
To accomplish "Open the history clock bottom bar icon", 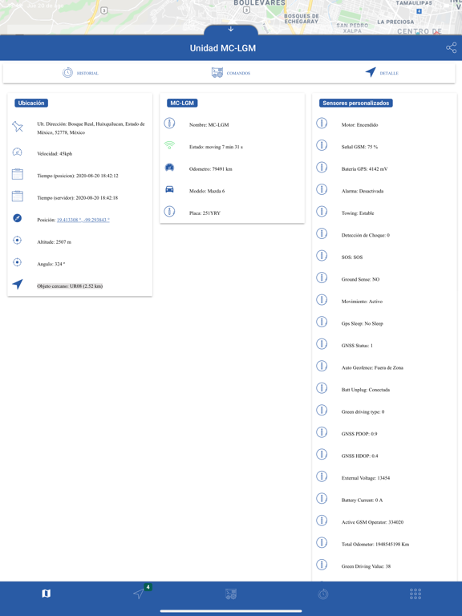I will coord(323,594).
